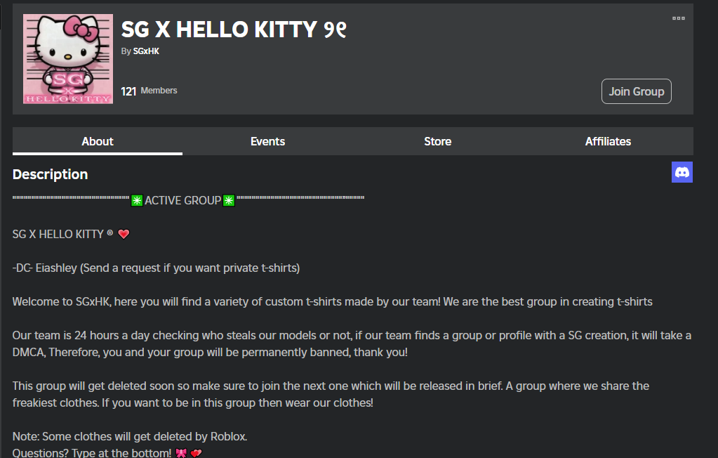
Task: Click the Hello Kitty group thumbnail
Action: pyautogui.click(x=67, y=60)
